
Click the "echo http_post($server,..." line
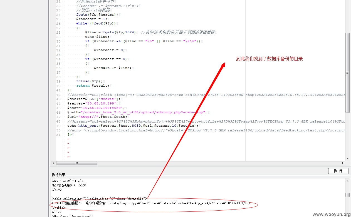tap(133, 126)
